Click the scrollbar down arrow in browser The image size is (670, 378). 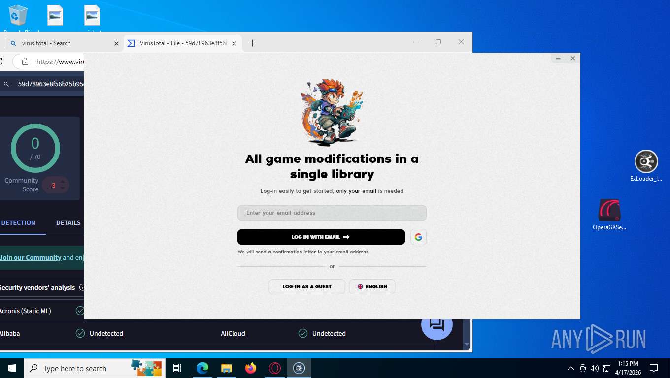[x=467, y=345]
